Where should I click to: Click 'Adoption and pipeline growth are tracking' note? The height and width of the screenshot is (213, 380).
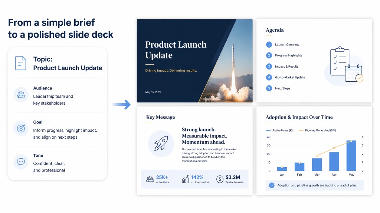(x=317, y=186)
